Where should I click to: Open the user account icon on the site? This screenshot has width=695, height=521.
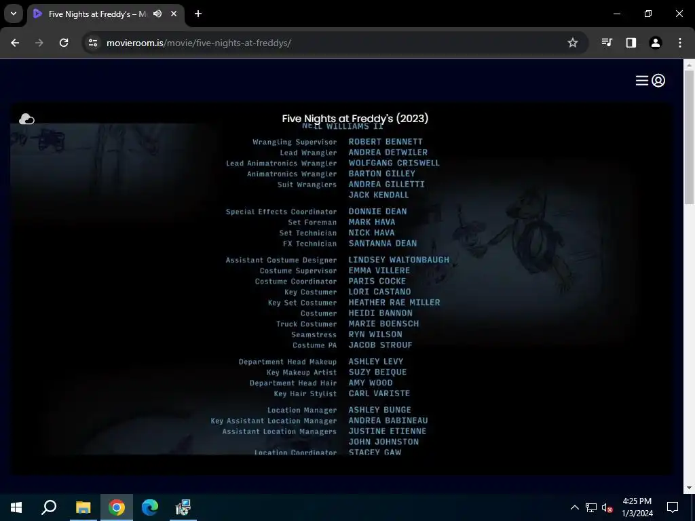coord(658,81)
